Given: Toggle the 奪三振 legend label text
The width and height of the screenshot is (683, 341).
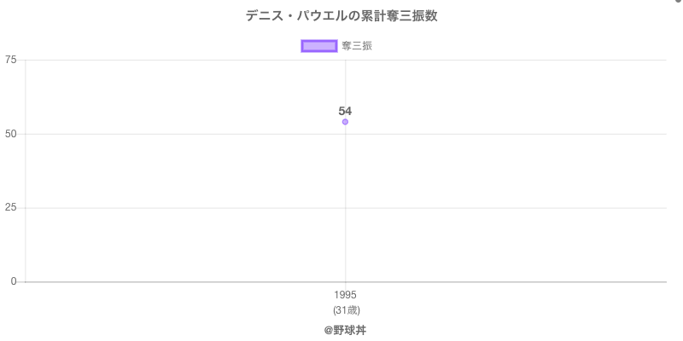Looking at the screenshot, I should point(357,46).
